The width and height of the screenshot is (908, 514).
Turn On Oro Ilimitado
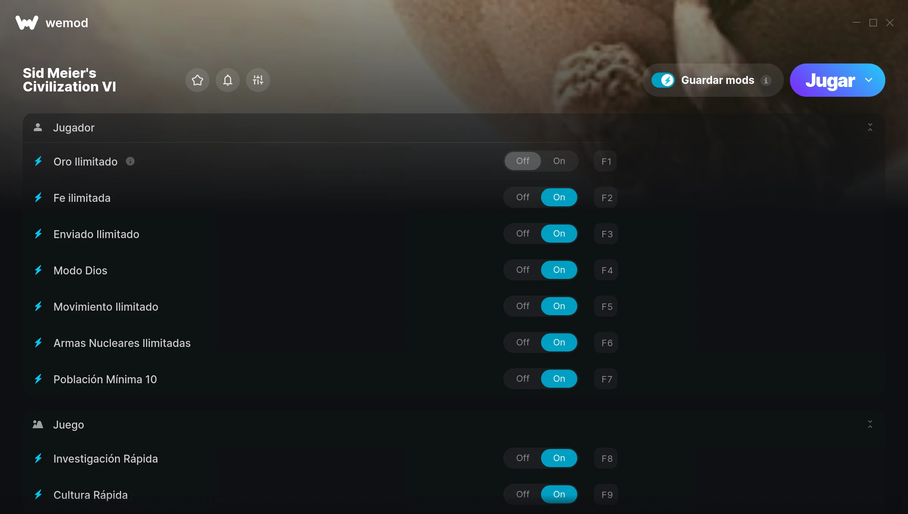[x=559, y=161]
